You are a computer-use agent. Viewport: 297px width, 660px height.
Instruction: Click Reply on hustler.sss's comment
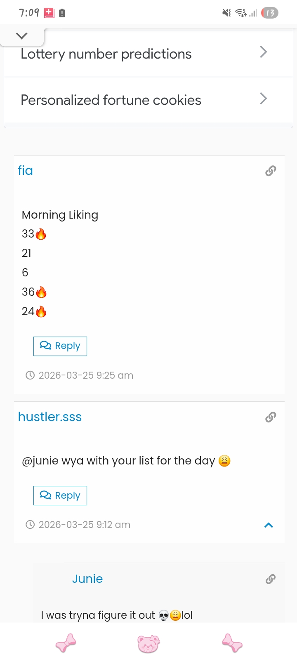[x=60, y=495]
